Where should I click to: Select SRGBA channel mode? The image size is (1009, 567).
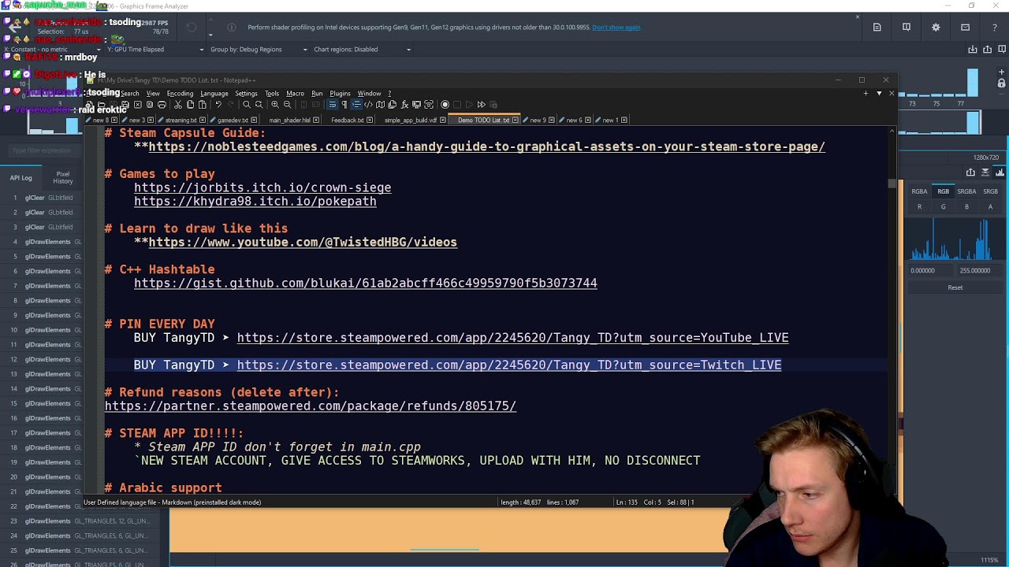tap(966, 191)
